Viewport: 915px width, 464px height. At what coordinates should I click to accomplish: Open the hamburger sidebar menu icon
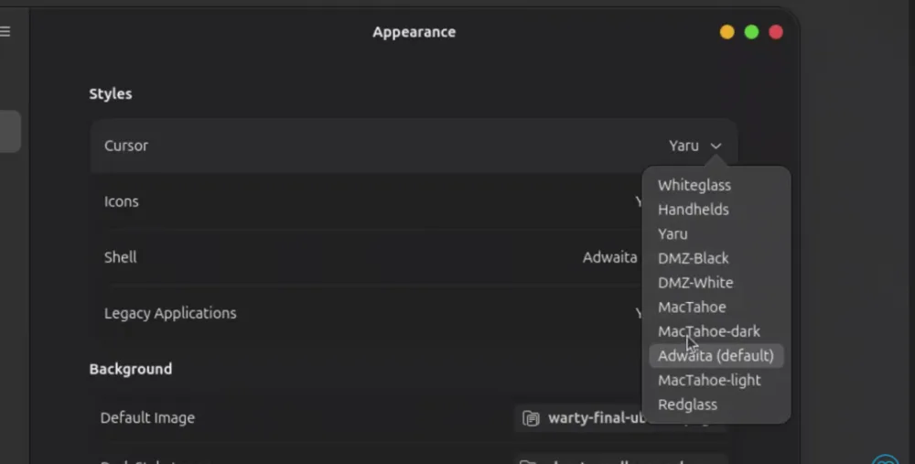pos(5,31)
